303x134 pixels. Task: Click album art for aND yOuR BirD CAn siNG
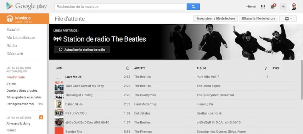click(59, 122)
